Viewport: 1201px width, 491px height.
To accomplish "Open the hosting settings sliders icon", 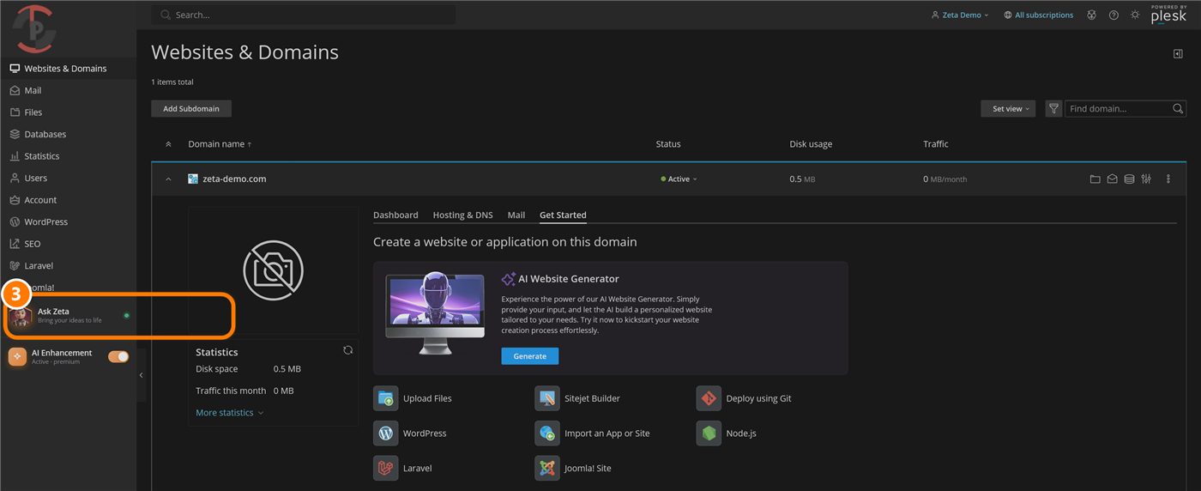I will coord(1146,179).
